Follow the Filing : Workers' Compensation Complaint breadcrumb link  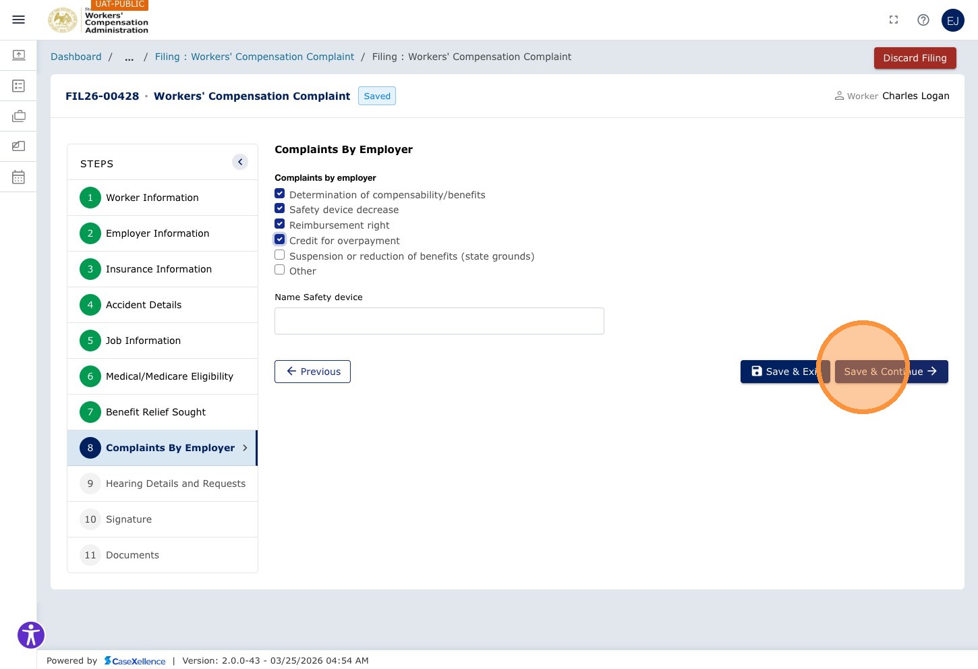pos(254,57)
